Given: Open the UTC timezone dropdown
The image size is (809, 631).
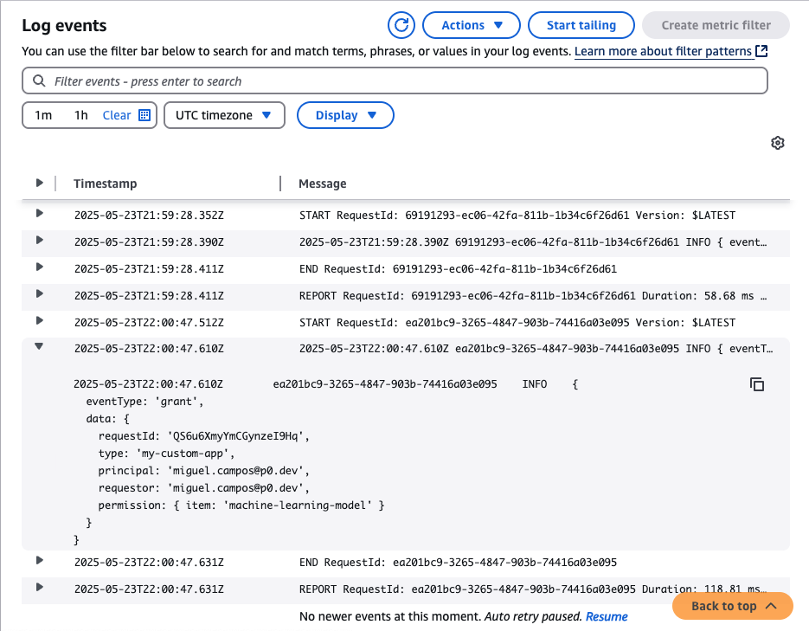Looking at the screenshot, I should pyautogui.click(x=223, y=115).
